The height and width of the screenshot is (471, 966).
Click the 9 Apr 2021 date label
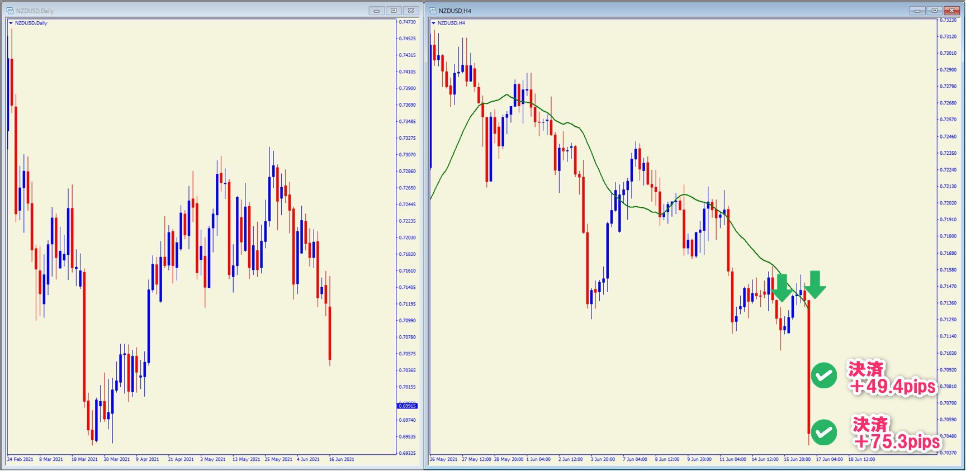pyautogui.click(x=148, y=459)
